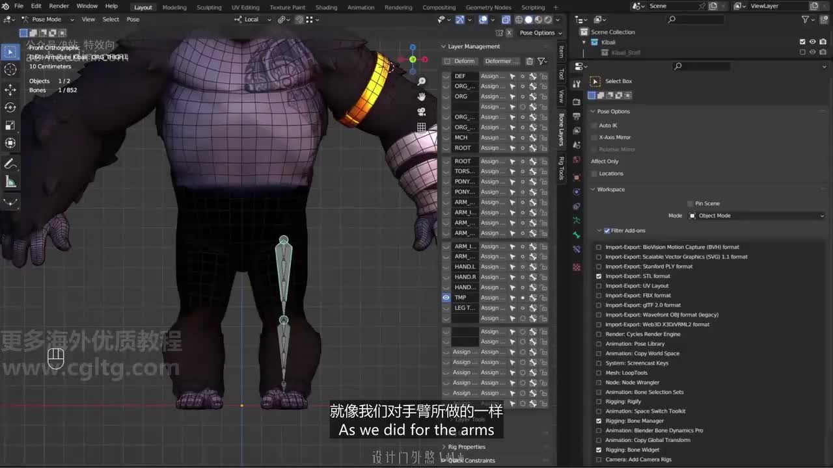
Task: Choose the Move tool
Action: 10,89
